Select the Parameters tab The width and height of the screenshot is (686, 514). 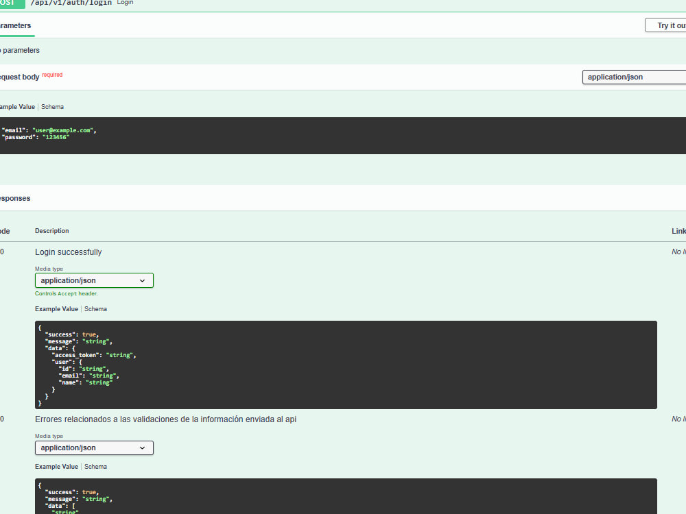(15, 25)
